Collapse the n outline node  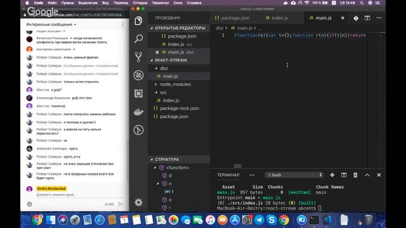[x=158, y=184]
